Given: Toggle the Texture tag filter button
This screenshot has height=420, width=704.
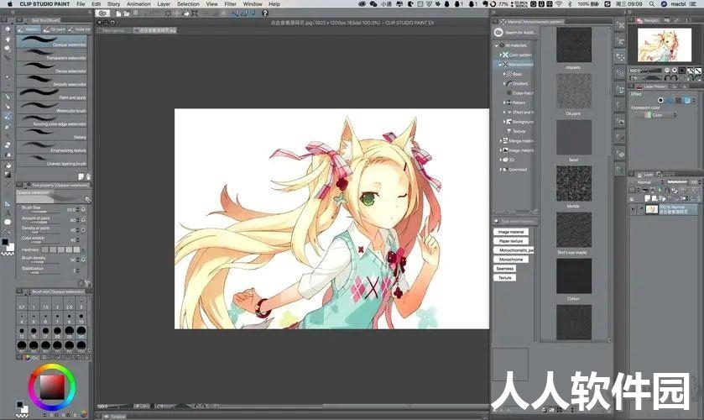Looking at the screenshot, I should point(504,278).
